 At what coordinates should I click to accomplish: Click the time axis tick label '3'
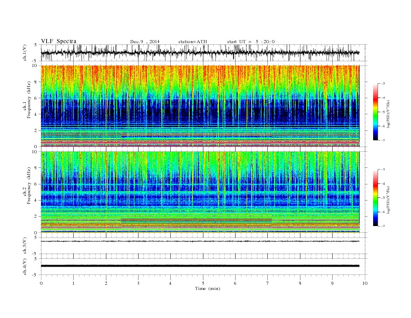point(138,283)
